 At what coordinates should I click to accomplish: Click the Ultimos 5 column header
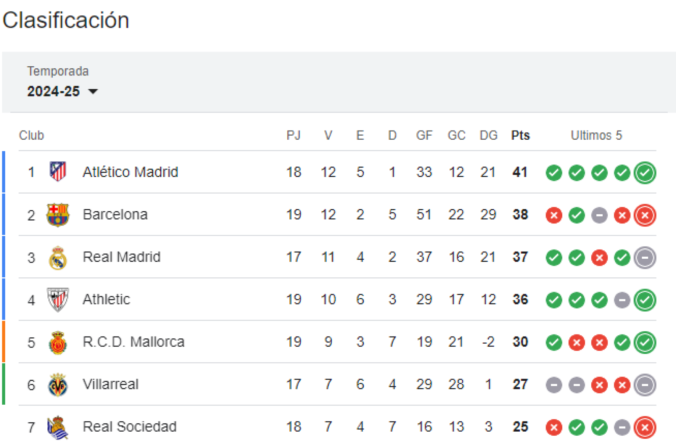(596, 135)
